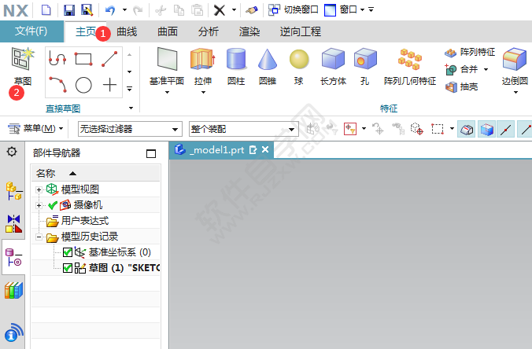532x349 pixels.
Task: Expand the 摄像机 tree node
Action: [x=39, y=205]
